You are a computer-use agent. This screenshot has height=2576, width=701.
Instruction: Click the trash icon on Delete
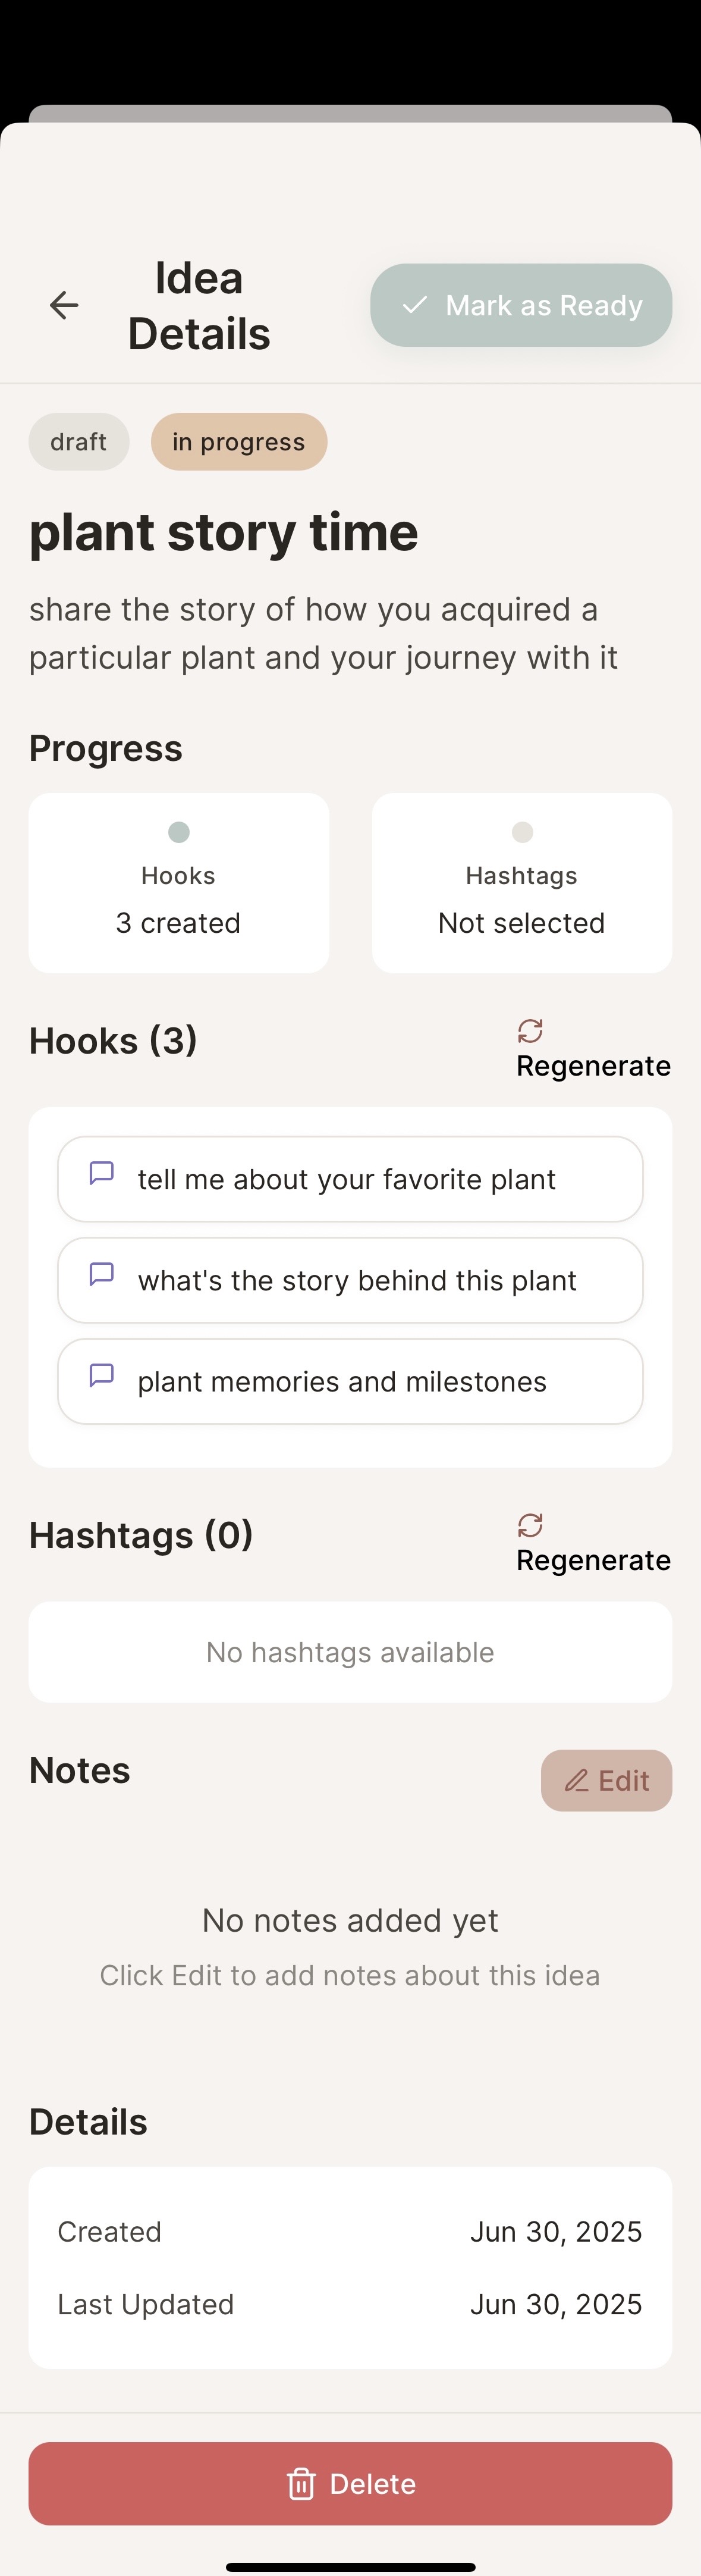click(301, 2484)
